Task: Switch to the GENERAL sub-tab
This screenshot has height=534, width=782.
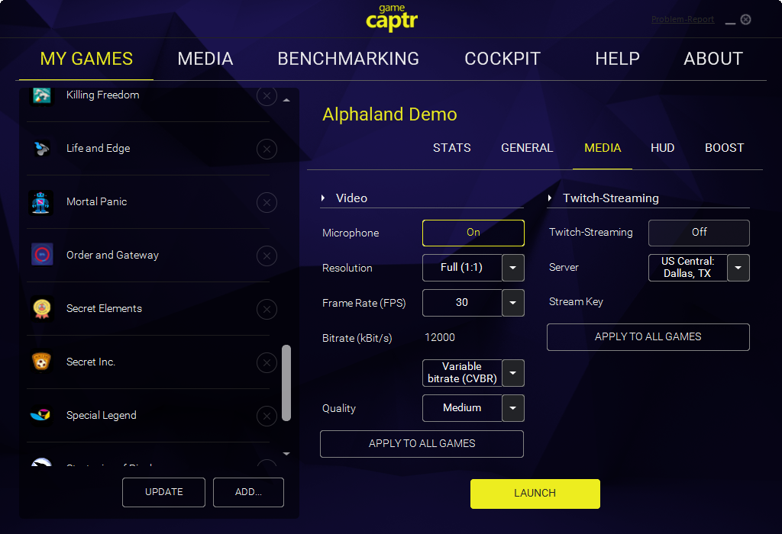Action: pyautogui.click(x=527, y=148)
